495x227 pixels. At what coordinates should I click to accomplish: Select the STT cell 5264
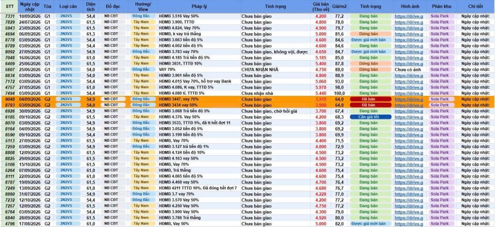point(10,170)
